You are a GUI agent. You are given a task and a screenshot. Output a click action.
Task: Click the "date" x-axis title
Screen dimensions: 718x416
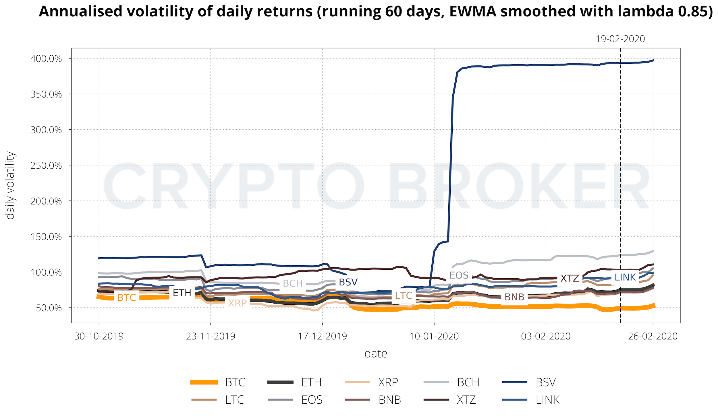(x=376, y=353)
